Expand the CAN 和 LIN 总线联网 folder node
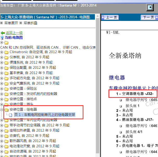 click(x=2, y=42)
